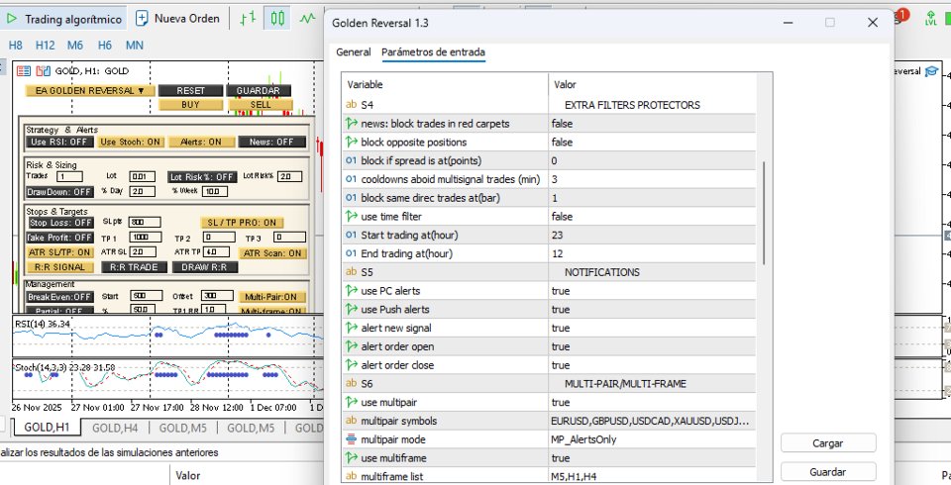The height and width of the screenshot is (485, 951).
Task: Switch to the General tab
Action: [x=353, y=52]
